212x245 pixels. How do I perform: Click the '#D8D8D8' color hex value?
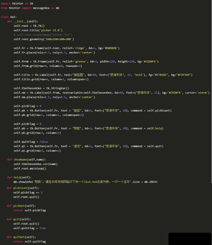pyautogui.click(x=112, y=48)
